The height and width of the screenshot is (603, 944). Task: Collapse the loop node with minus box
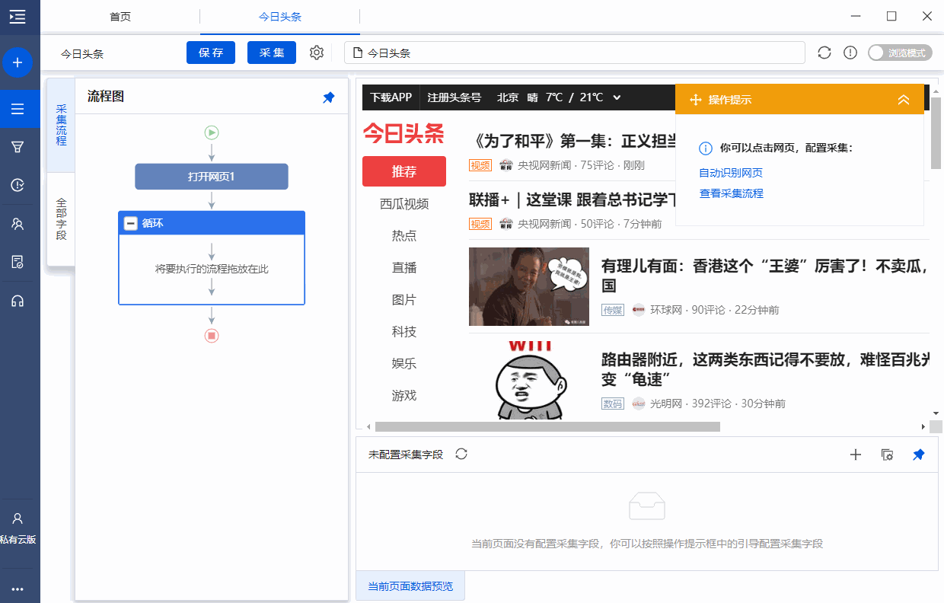coord(131,223)
